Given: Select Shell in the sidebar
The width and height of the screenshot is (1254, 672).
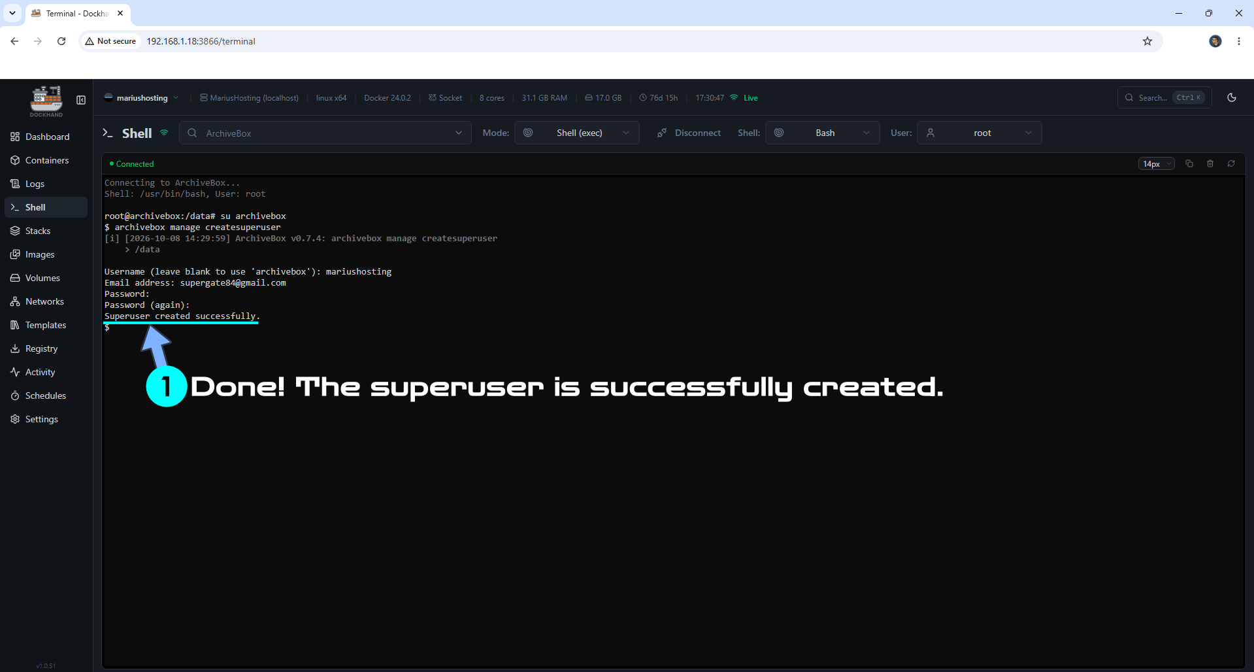Looking at the screenshot, I should (x=46, y=207).
